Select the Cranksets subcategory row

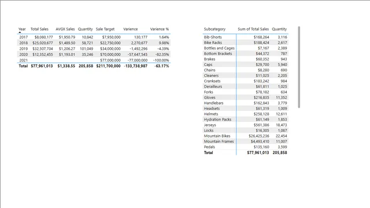click(245, 81)
